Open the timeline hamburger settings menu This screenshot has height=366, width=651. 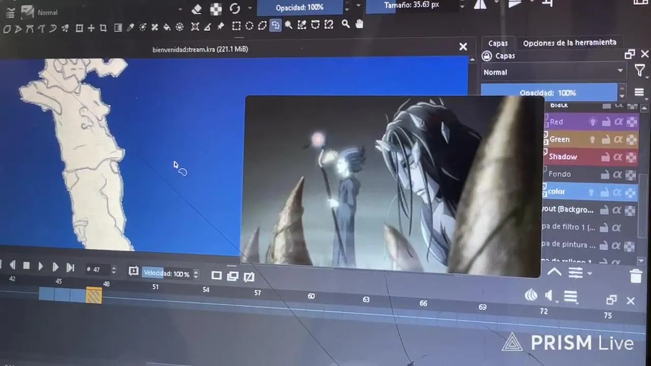pos(571,296)
